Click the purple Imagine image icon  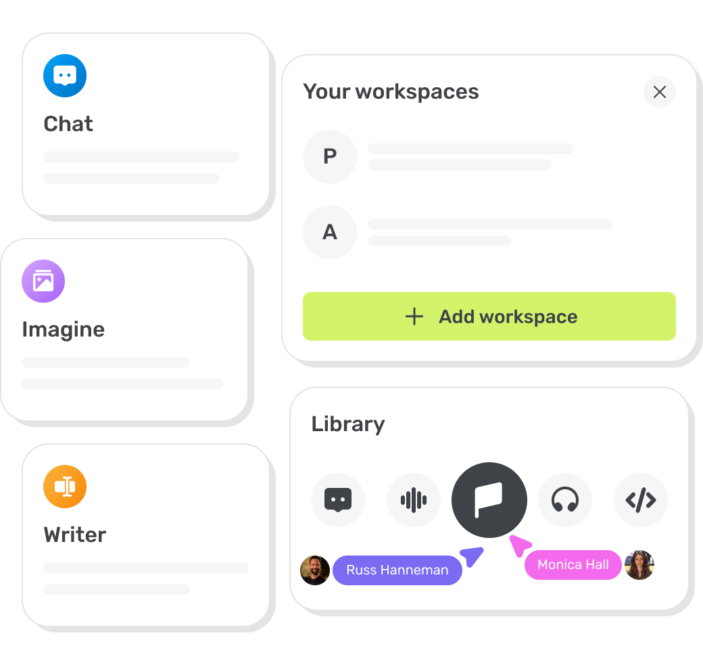tap(43, 281)
